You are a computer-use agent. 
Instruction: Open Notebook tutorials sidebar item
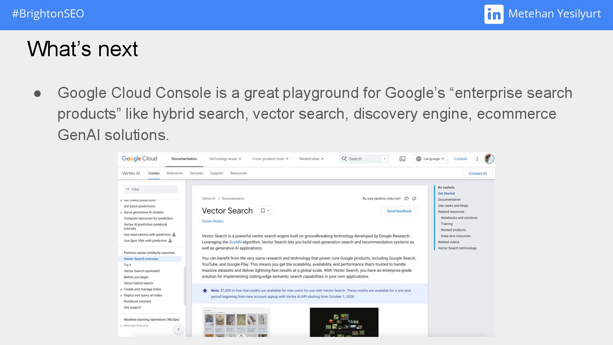137,302
